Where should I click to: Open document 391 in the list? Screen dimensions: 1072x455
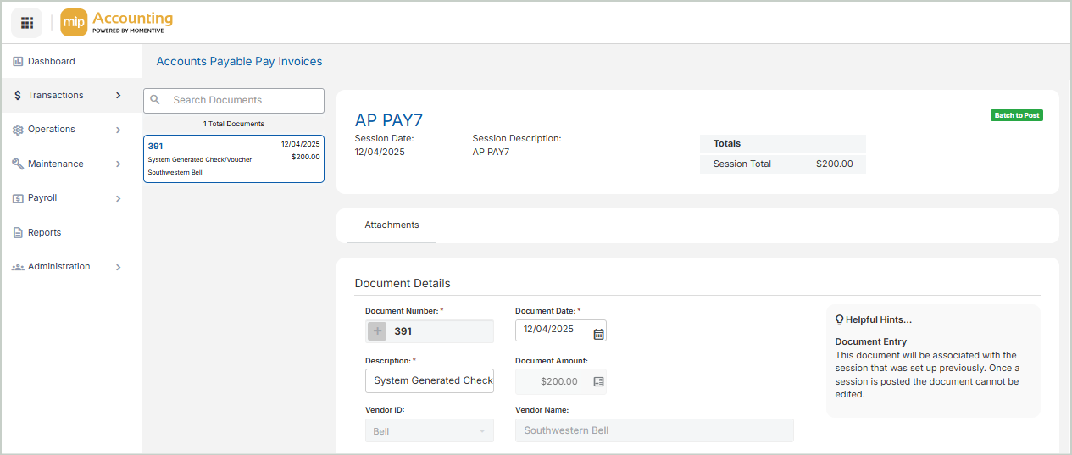pos(233,158)
